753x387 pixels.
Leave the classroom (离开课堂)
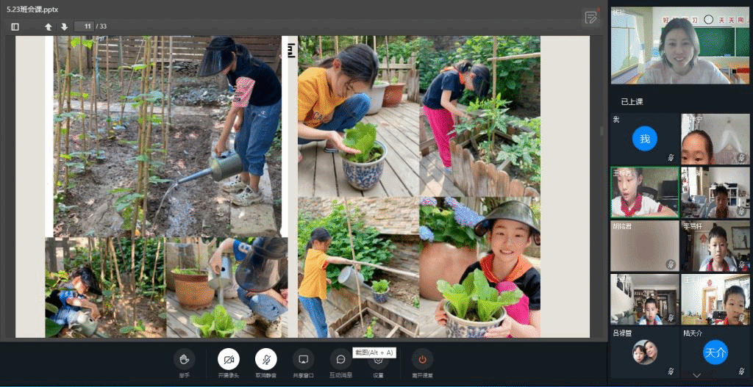click(x=422, y=359)
